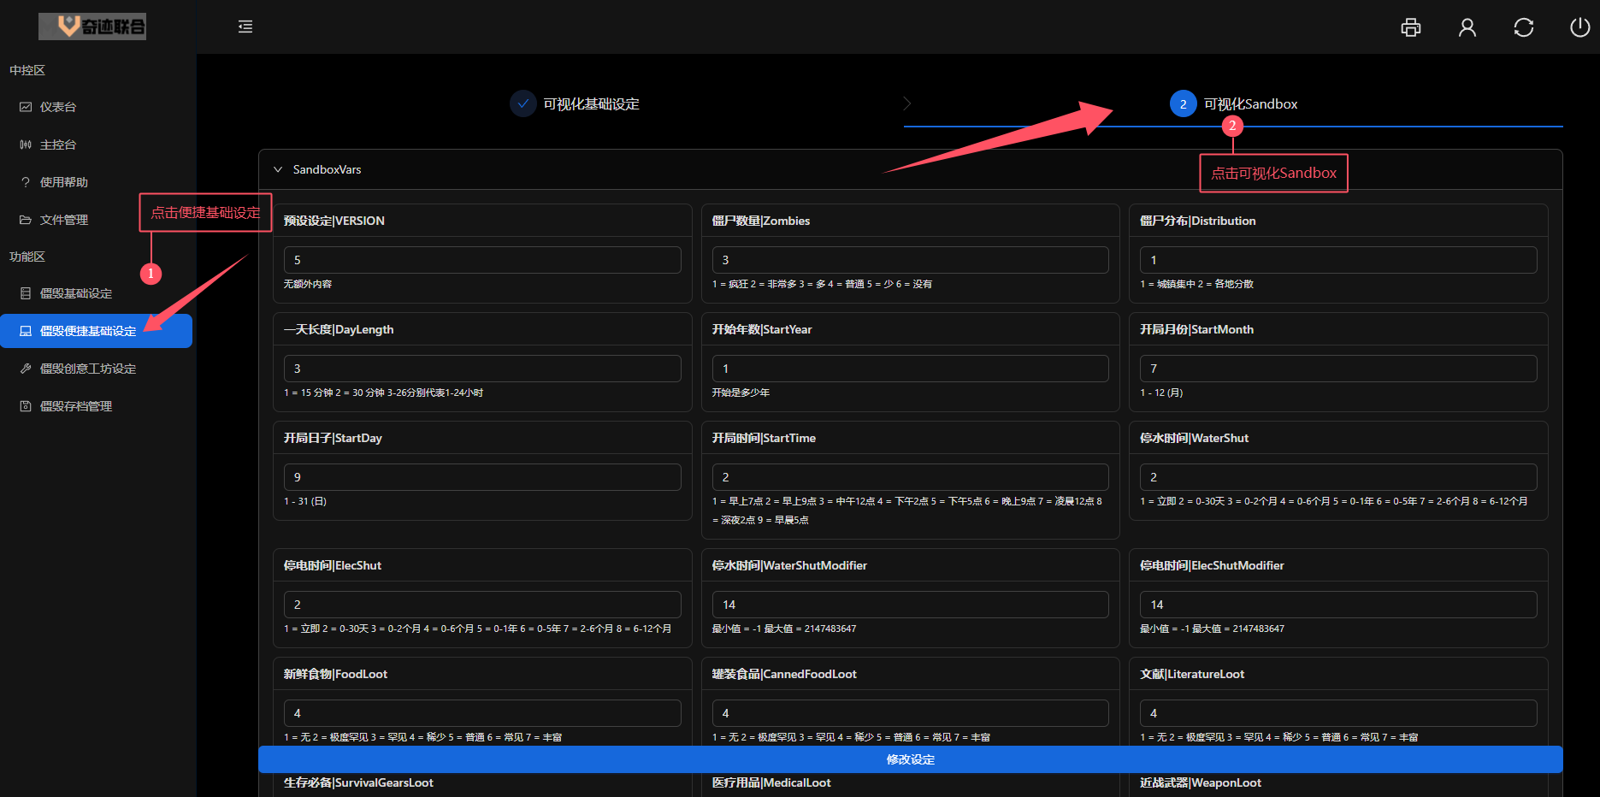Open 僵毁基础设定 in sidebar
The image size is (1600, 797).
point(96,293)
